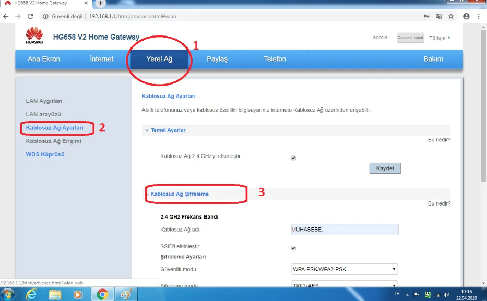
Task: Launch Internet Explorer from the taskbar
Action: pos(31,294)
